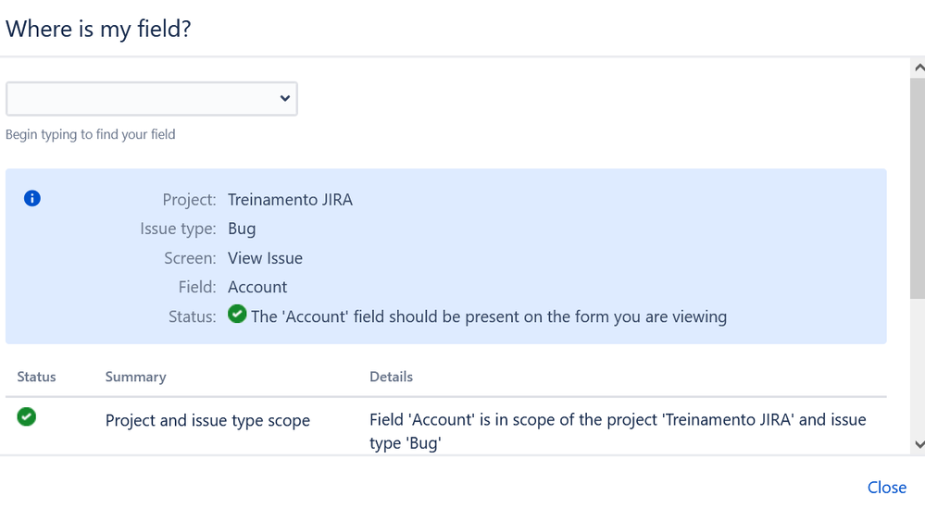Click the vertical scrollbar thumb

tap(918, 185)
